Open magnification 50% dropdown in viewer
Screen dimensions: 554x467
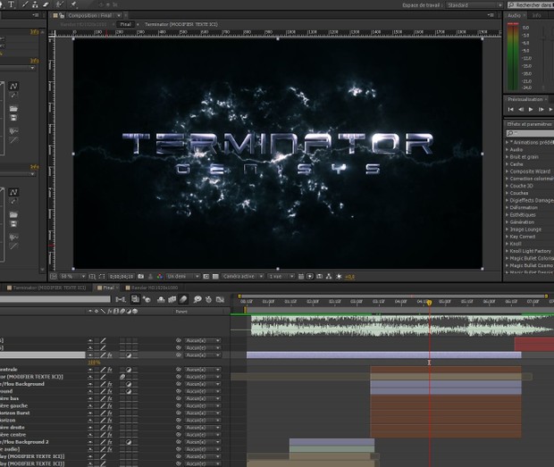tap(72, 277)
